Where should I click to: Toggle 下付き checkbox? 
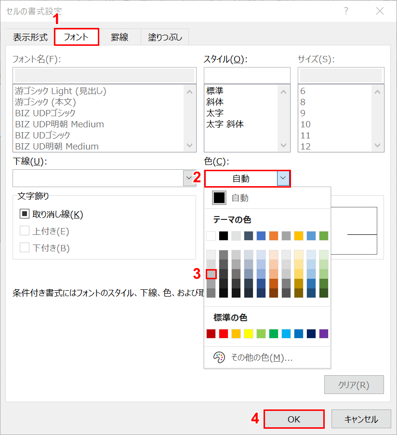click(x=25, y=247)
